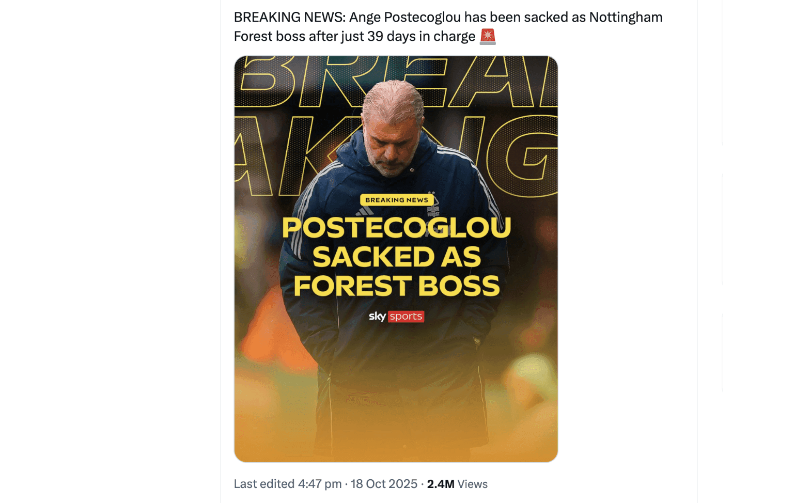Click the yellow 'POSTECOGLOU' headline word in image
This screenshot has height=503, width=810.
(396, 228)
